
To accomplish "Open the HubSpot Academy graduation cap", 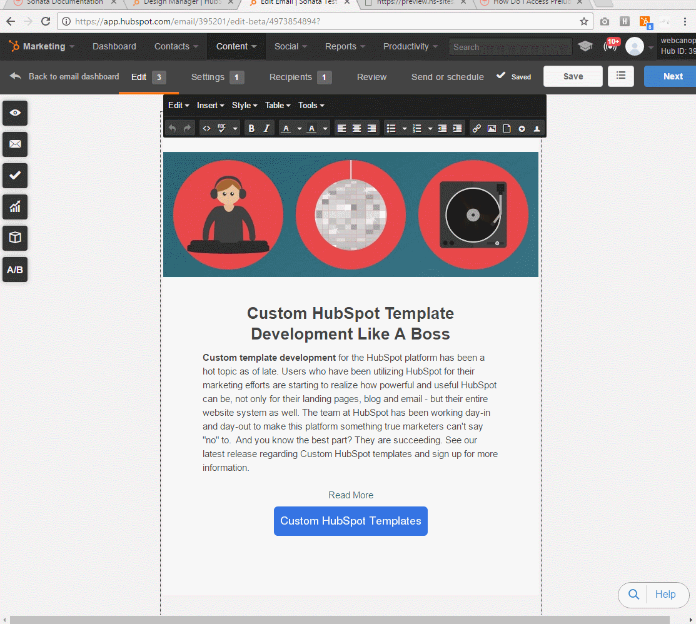I will click(x=585, y=46).
